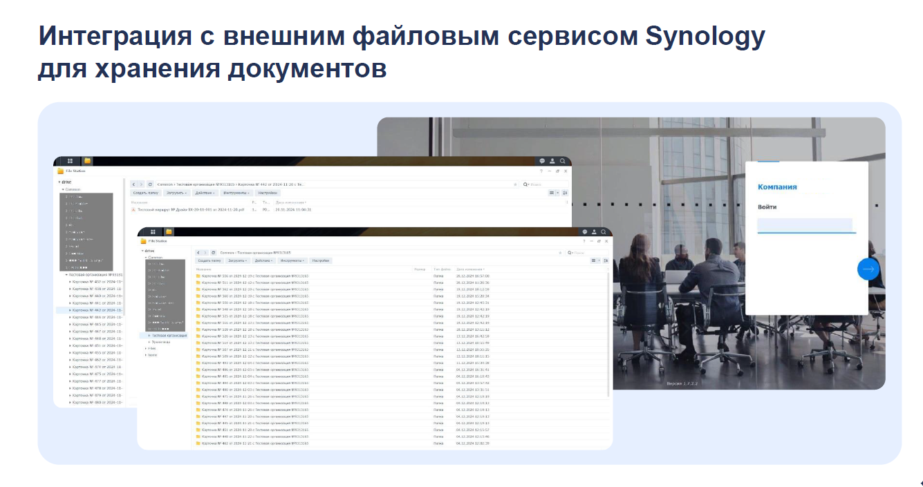
Task: Expand the Хранилище tree node in the front window
Action: pyautogui.click(x=149, y=342)
